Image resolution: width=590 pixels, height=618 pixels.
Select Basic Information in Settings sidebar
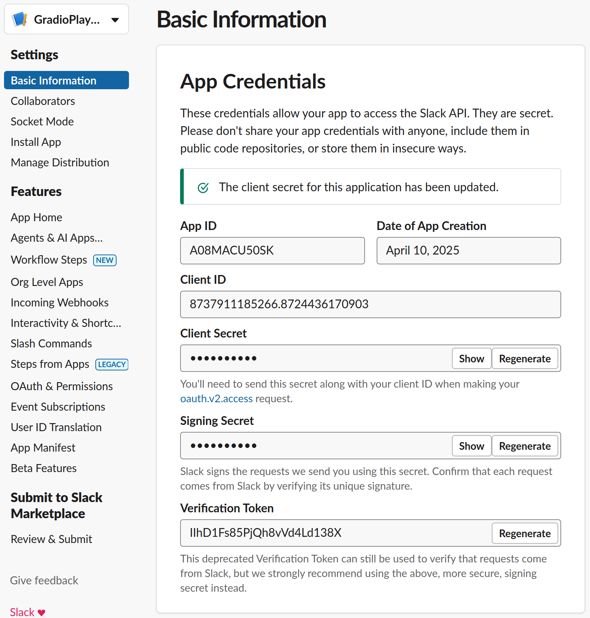click(66, 80)
